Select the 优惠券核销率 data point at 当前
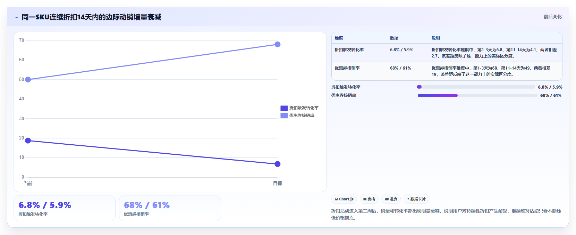Image resolution: width=576 pixels, height=235 pixels. coord(28,80)
